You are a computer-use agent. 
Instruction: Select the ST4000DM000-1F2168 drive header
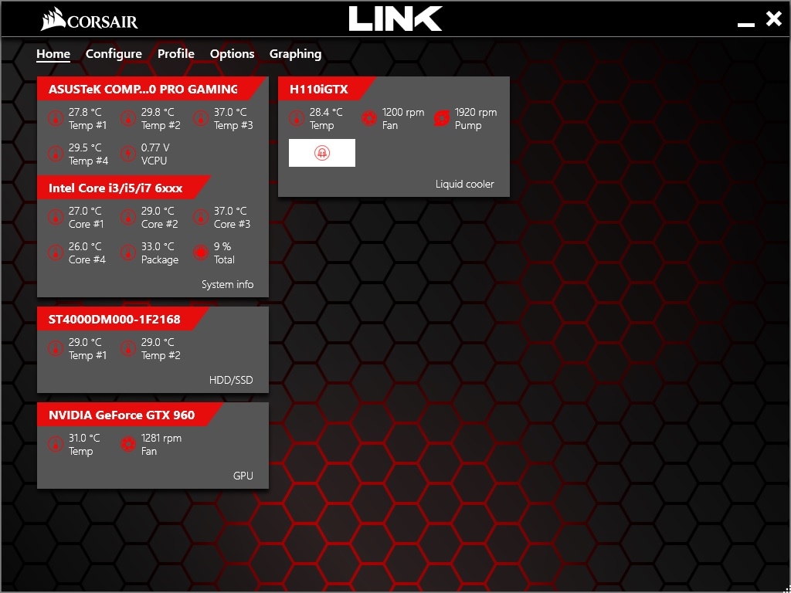[x=123, y=319]
